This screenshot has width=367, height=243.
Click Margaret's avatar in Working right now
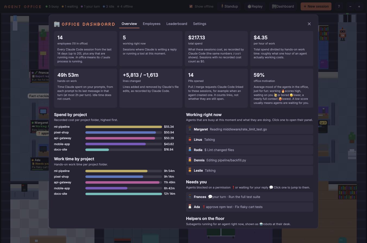tap(190, 129)
